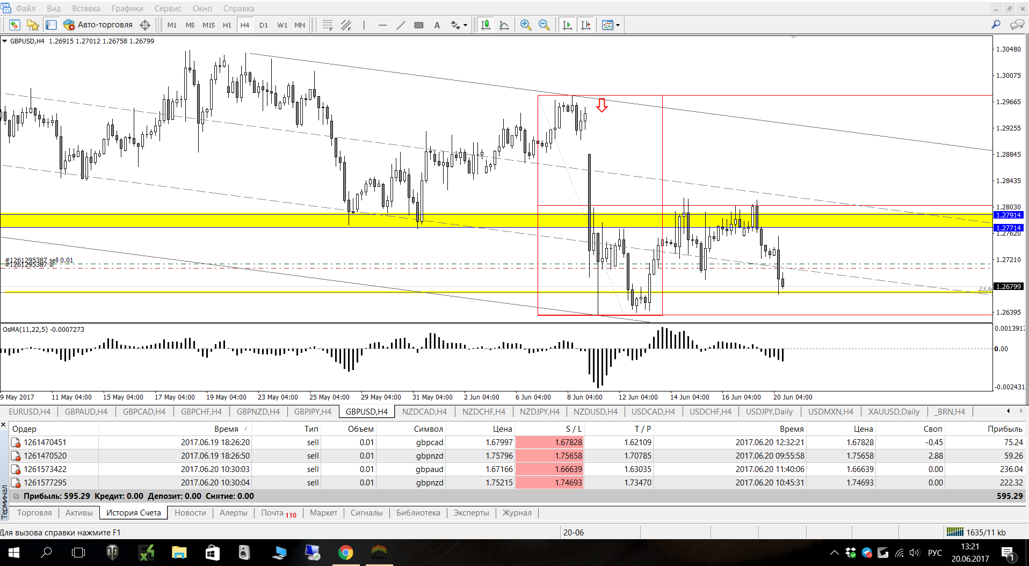The width and height of the screenshot is (1029, 566).
Task: Open the Графики menu
Action: pos(127,9)
